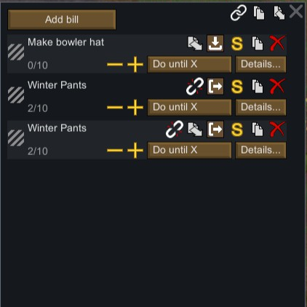Click the Add bill button

pyautogui.click(x=62, y=20)
